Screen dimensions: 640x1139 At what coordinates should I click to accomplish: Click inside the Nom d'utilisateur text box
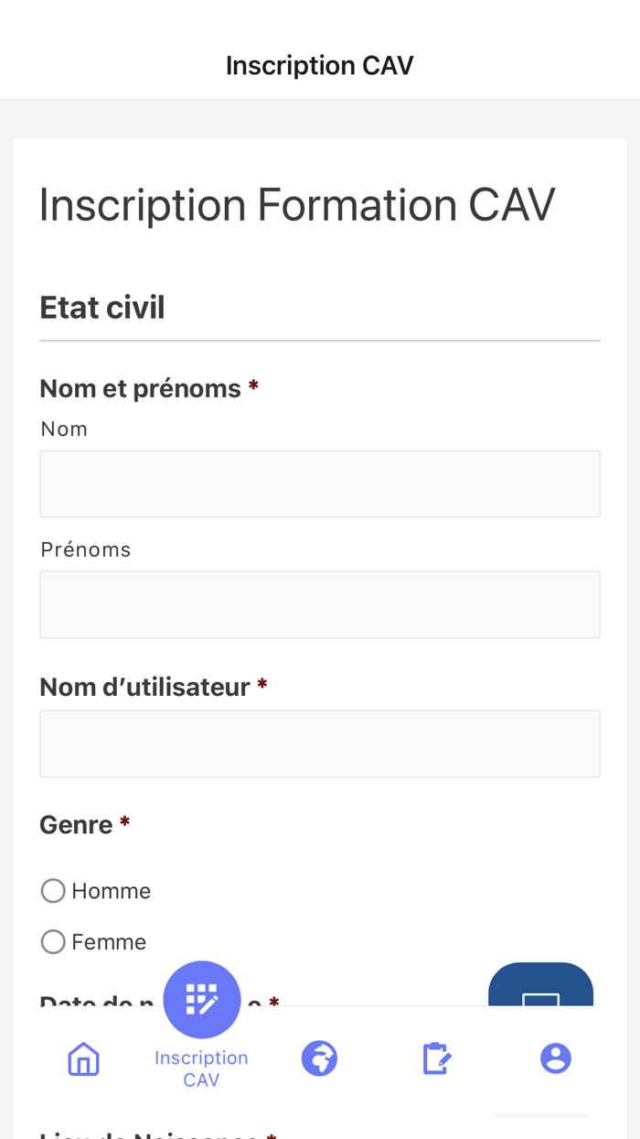319,743
